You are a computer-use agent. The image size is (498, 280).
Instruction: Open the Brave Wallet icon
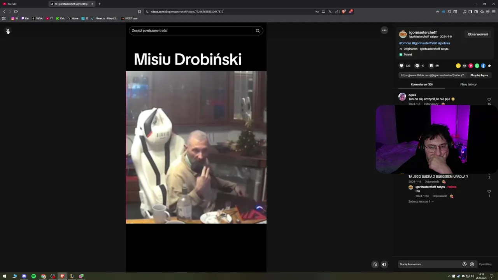[x=476, y=12]
